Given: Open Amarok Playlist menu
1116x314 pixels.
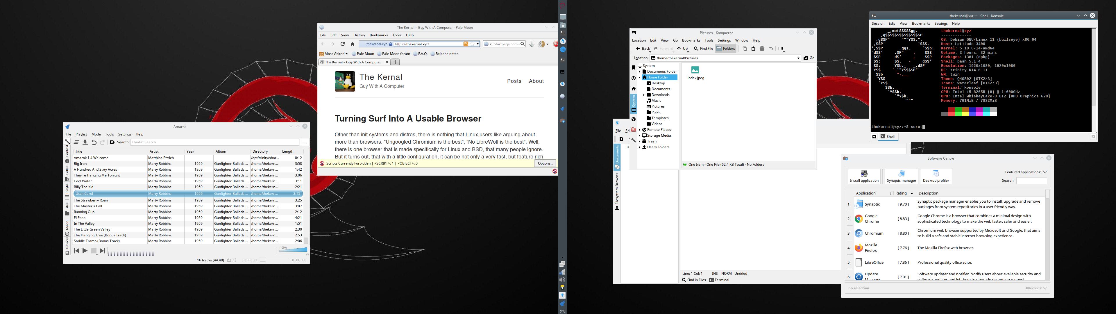Looking at the screenshot, I should (81, 134).
